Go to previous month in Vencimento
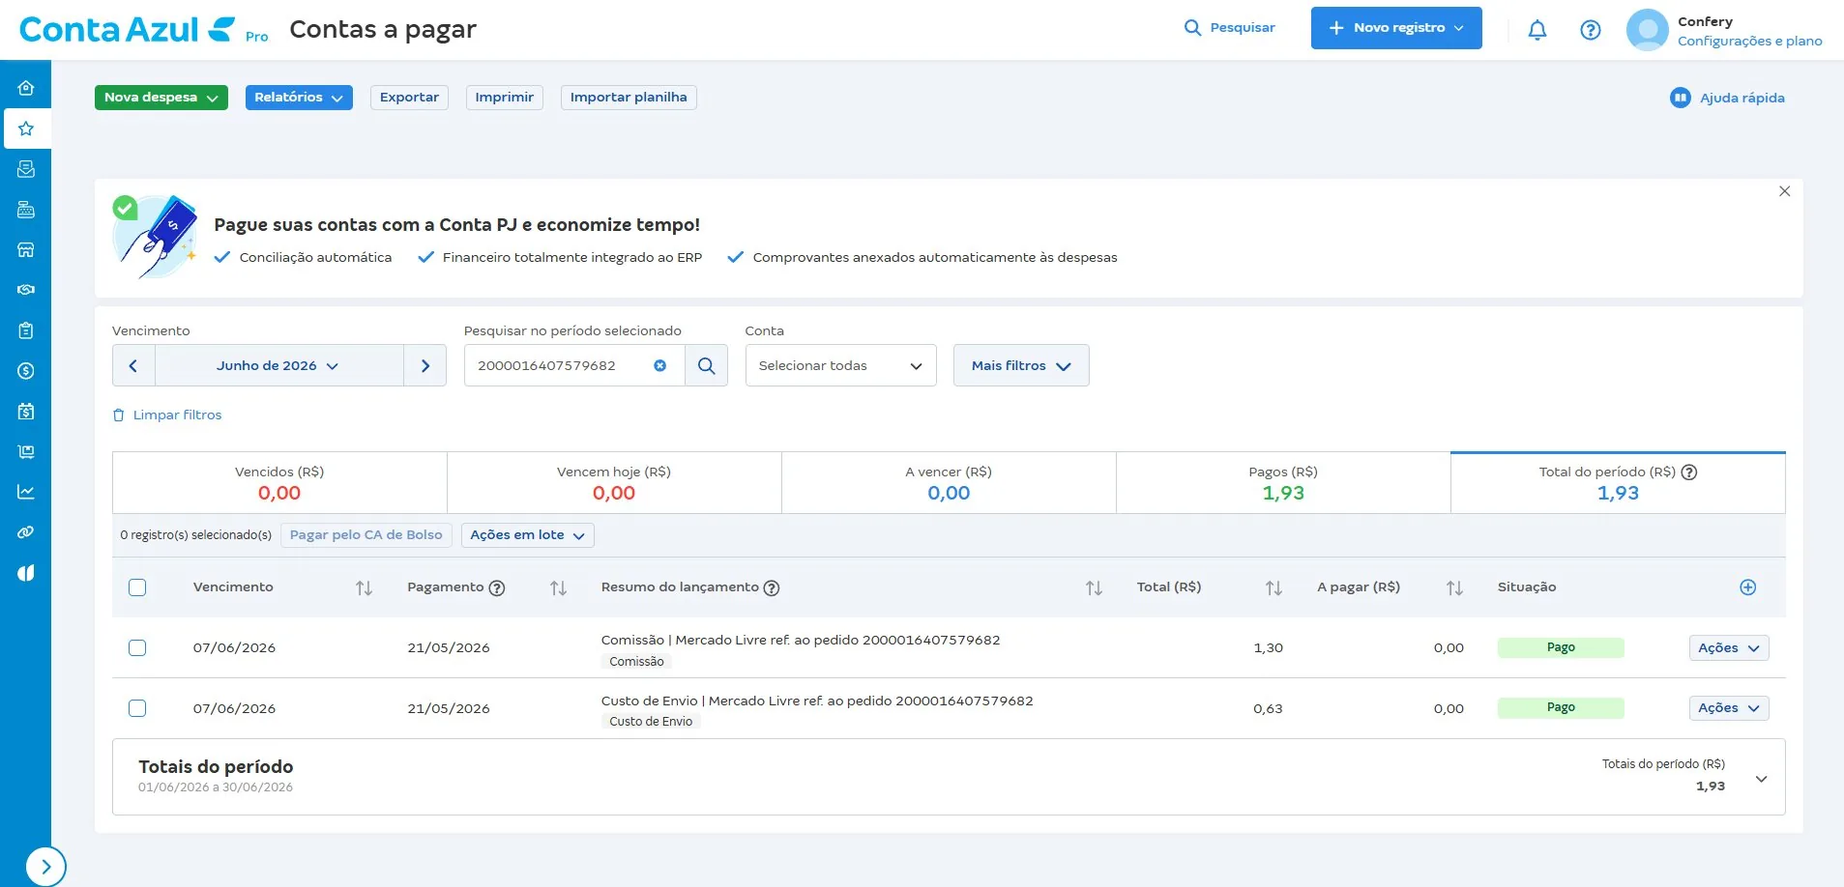 (x=133, y=365)
